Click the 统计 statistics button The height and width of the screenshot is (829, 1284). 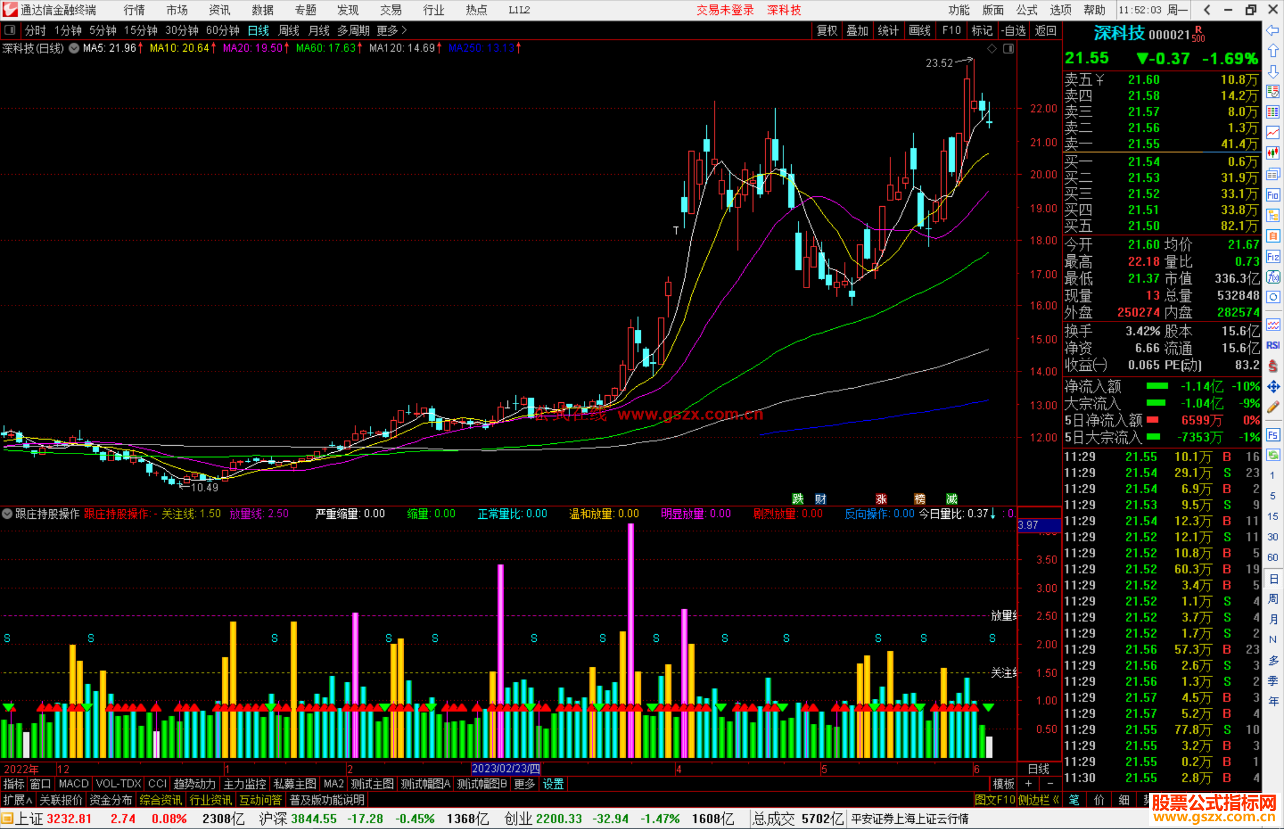pyautogui.click(x=889, y=30)
